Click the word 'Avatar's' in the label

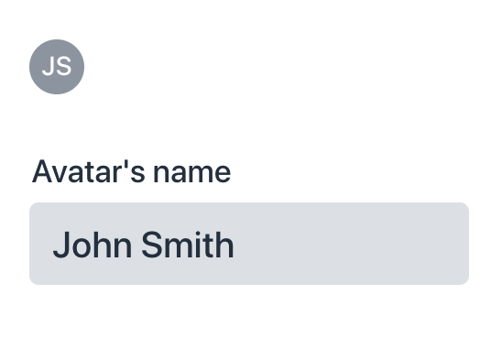[88, 172]
